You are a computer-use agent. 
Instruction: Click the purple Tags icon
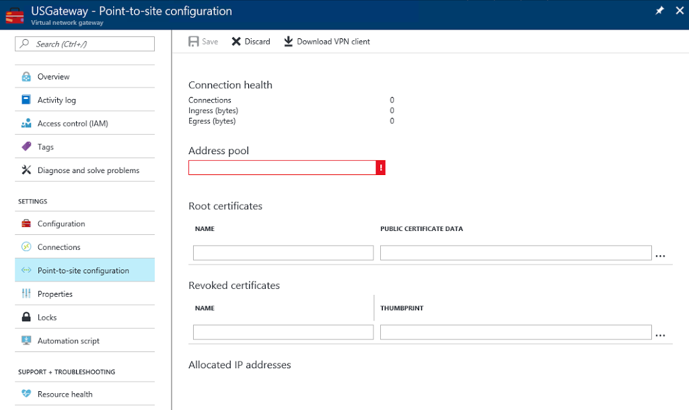26,146
